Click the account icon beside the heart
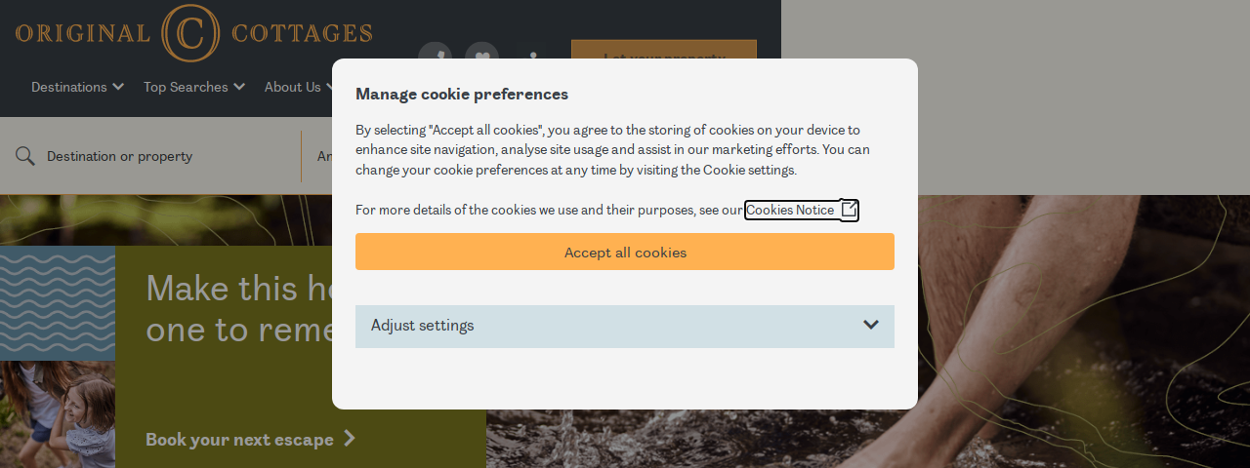This screenshot has width=1250, height=468. [x=532, y=58]
